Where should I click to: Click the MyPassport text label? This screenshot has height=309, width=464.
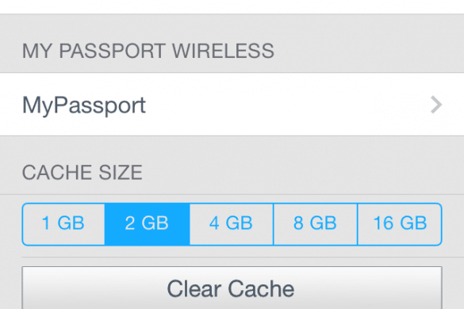(84, 106)
